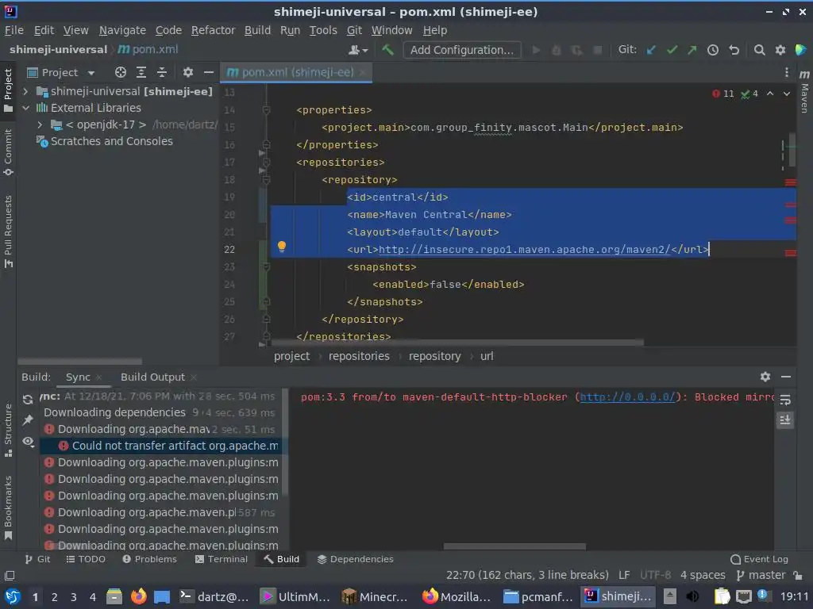Click errors indicator showing 11 problems
The image size is (813, 609).
click(x=722, y=94)
